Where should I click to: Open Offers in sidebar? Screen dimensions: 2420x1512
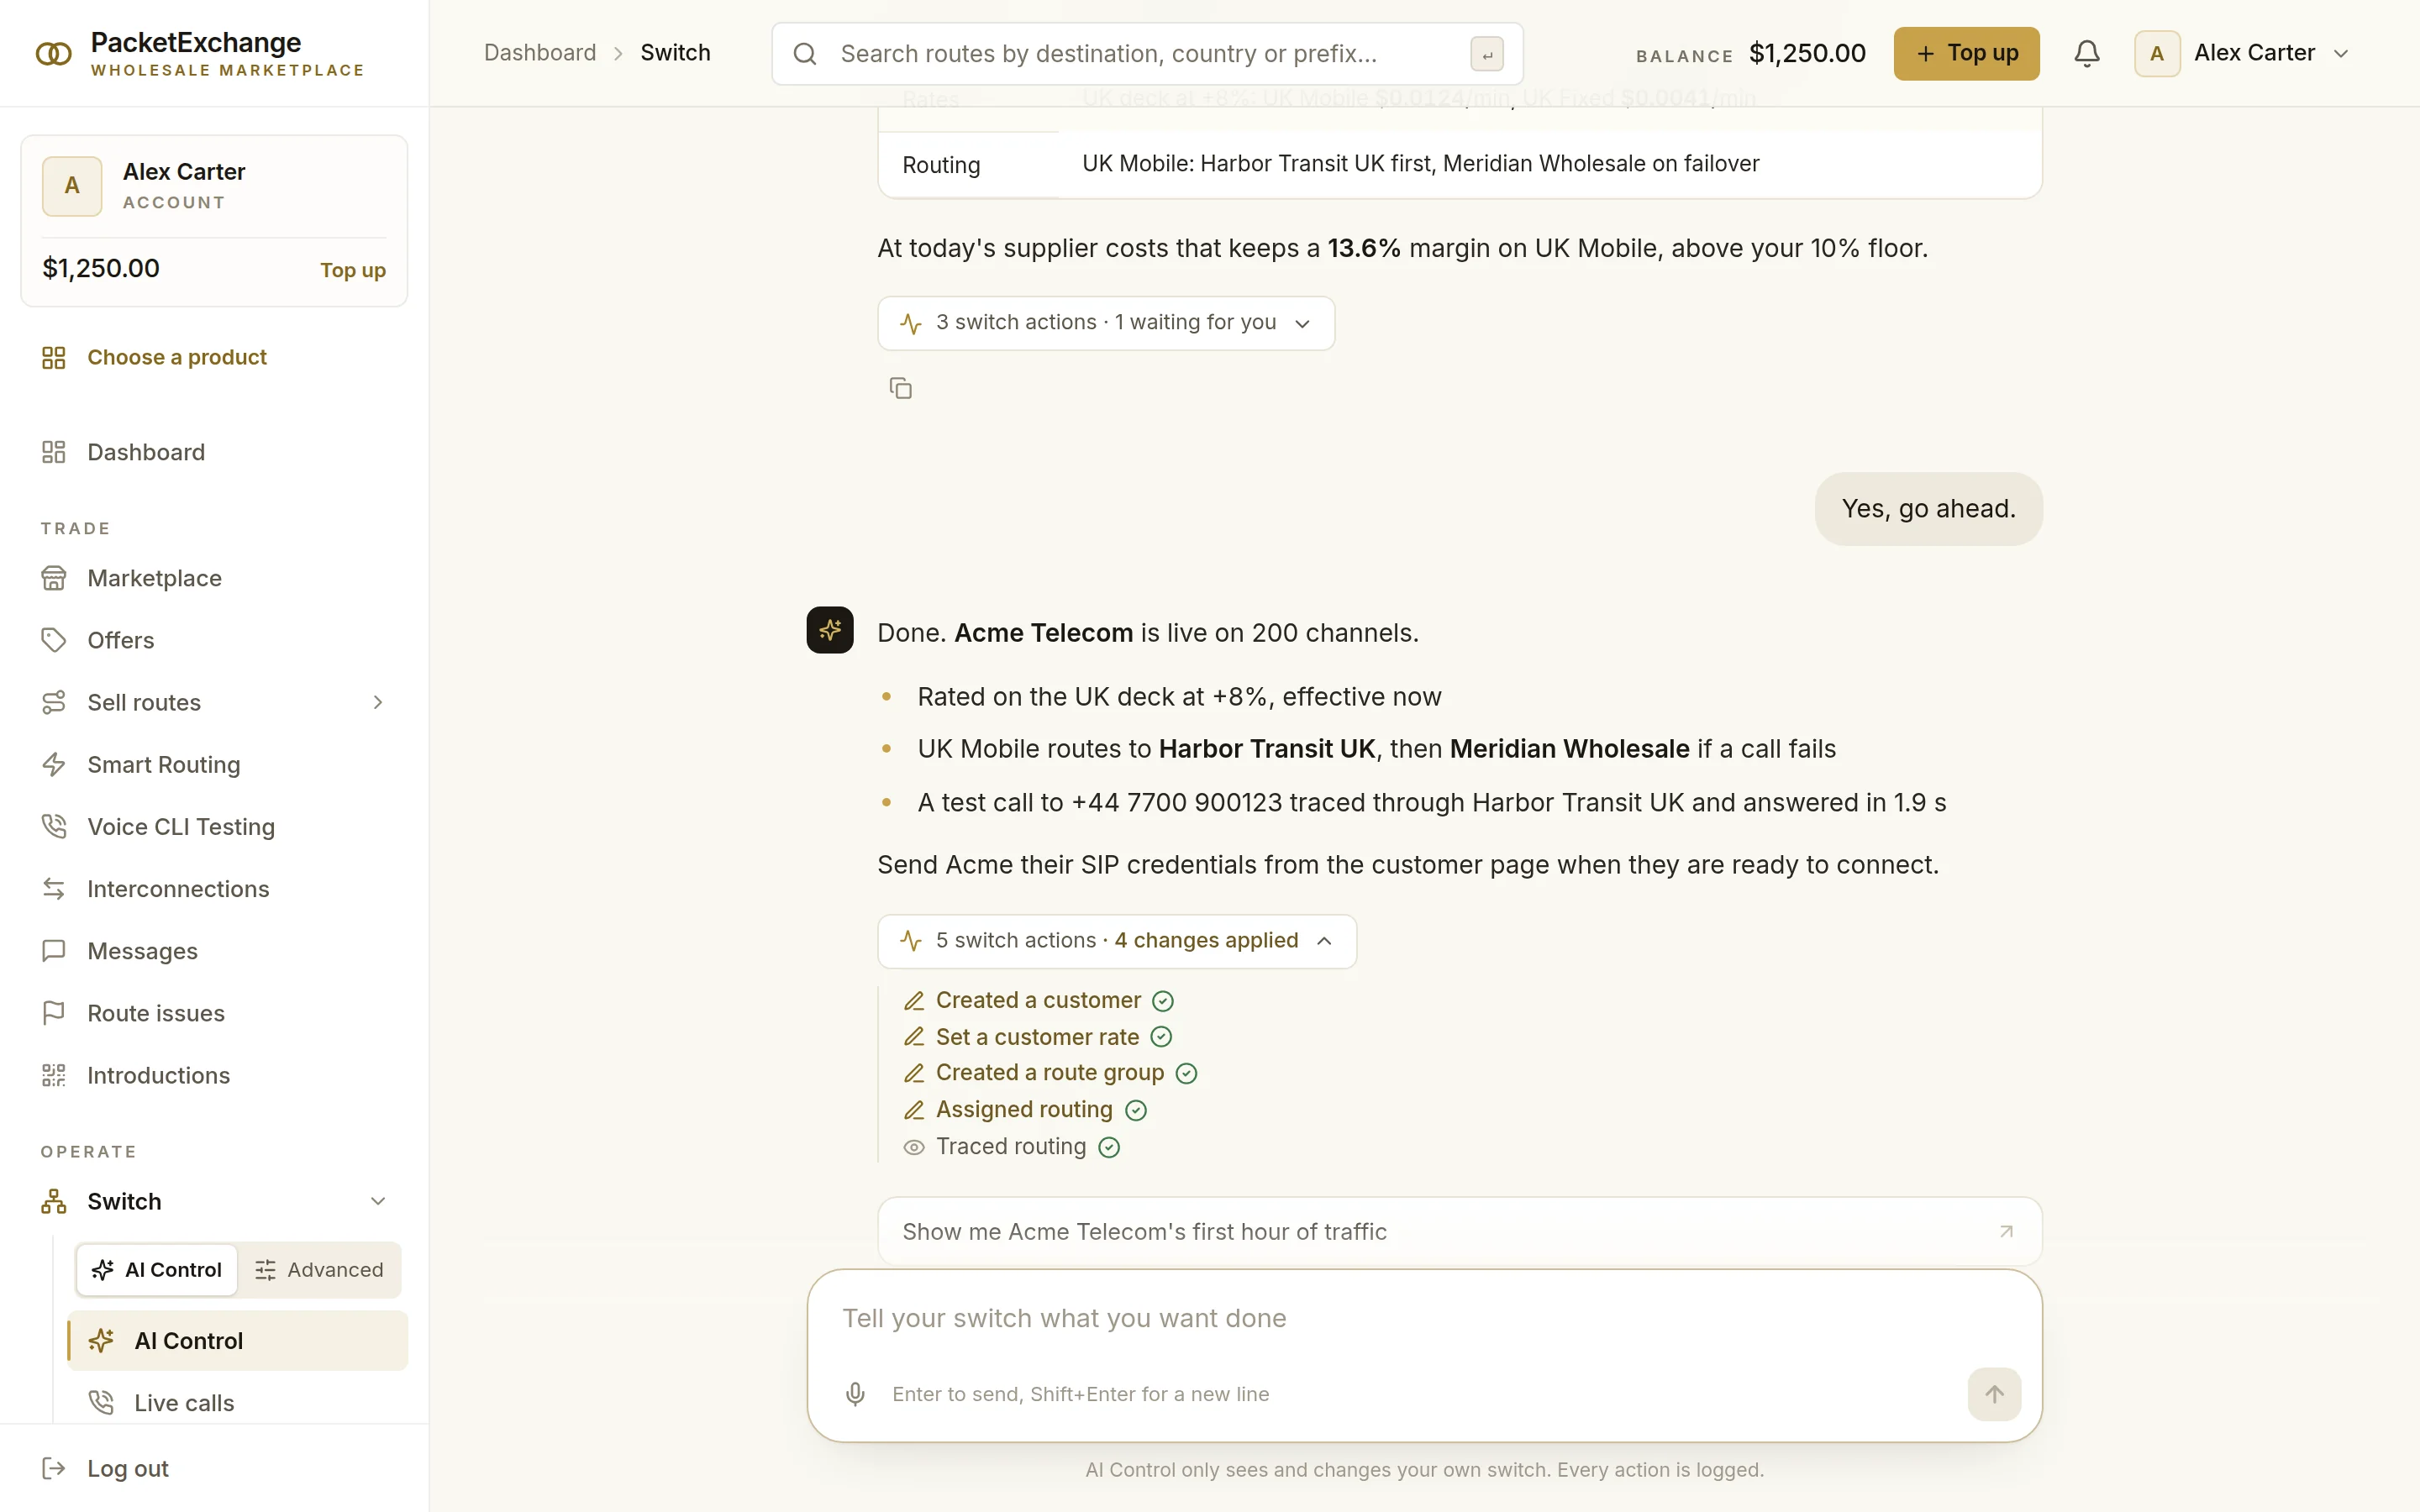pos(214,640)
